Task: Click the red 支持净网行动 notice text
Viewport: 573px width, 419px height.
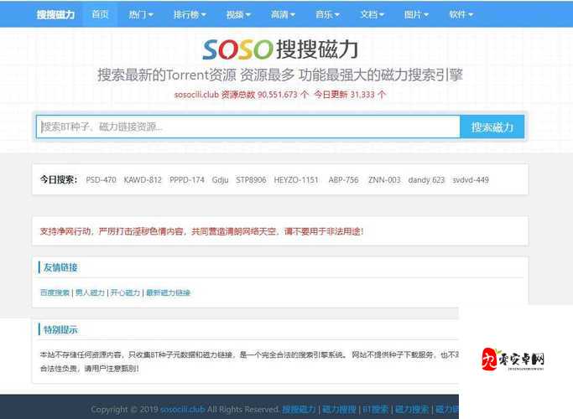Action: [x=201, y=231]
